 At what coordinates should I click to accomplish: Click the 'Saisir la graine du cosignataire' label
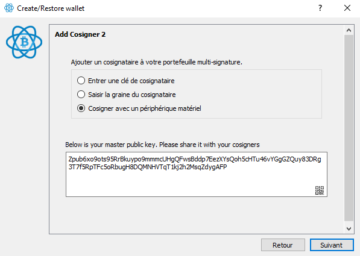coord(132,95)
